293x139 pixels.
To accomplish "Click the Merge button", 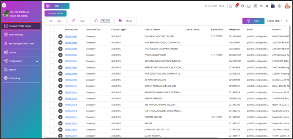I will point(126,21).
